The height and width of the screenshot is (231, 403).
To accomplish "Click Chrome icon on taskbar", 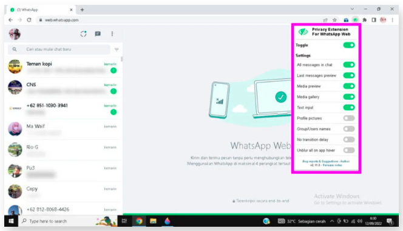I will click(x=139, y=221).
